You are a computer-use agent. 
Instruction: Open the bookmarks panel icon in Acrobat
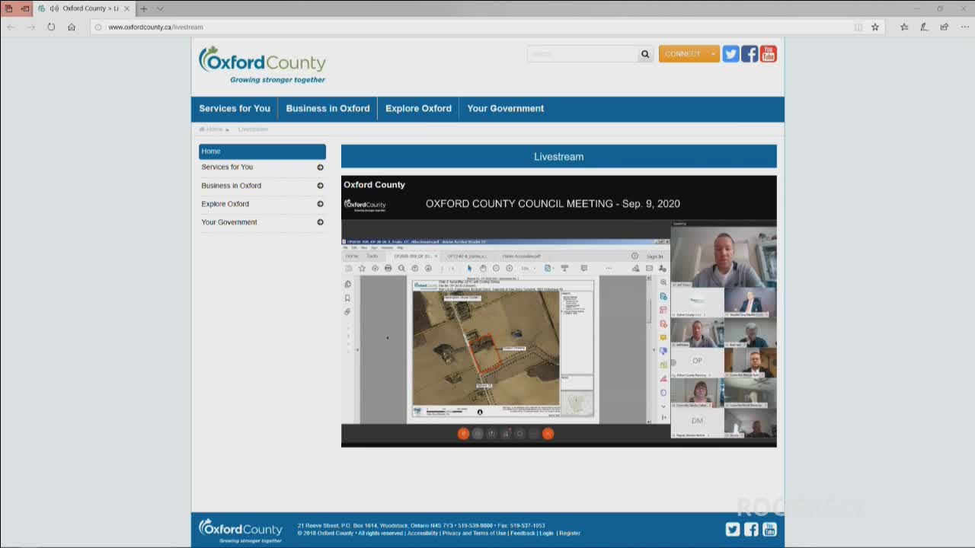(x=347, y=298)
